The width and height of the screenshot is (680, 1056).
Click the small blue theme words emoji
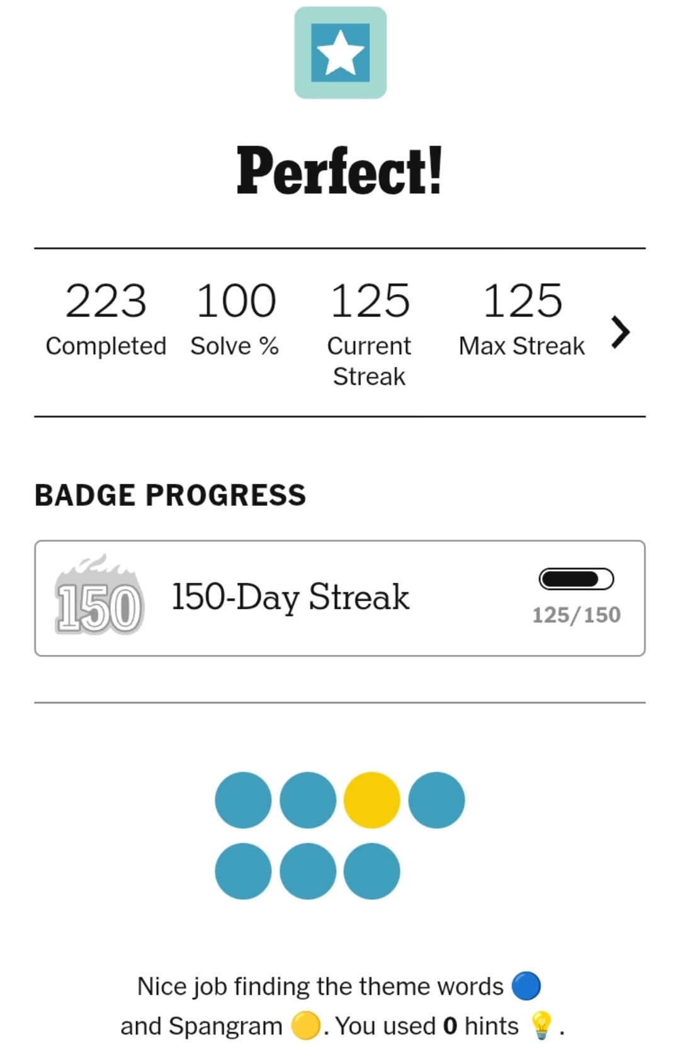point(526,986)
